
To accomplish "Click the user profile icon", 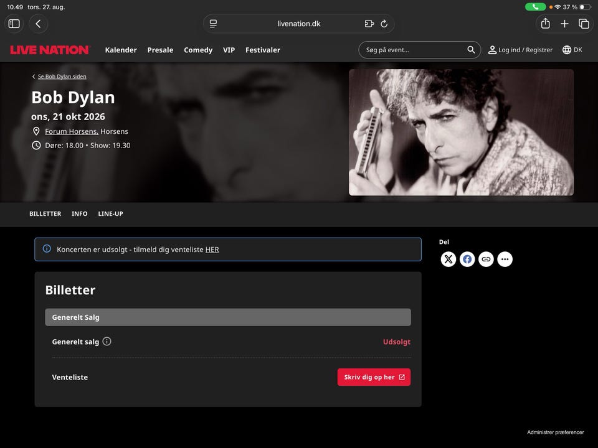I will point(492,50).
